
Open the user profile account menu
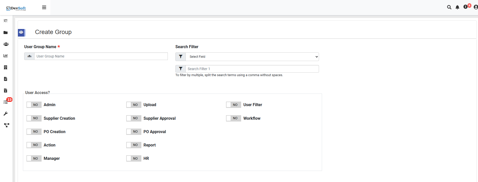475,7
